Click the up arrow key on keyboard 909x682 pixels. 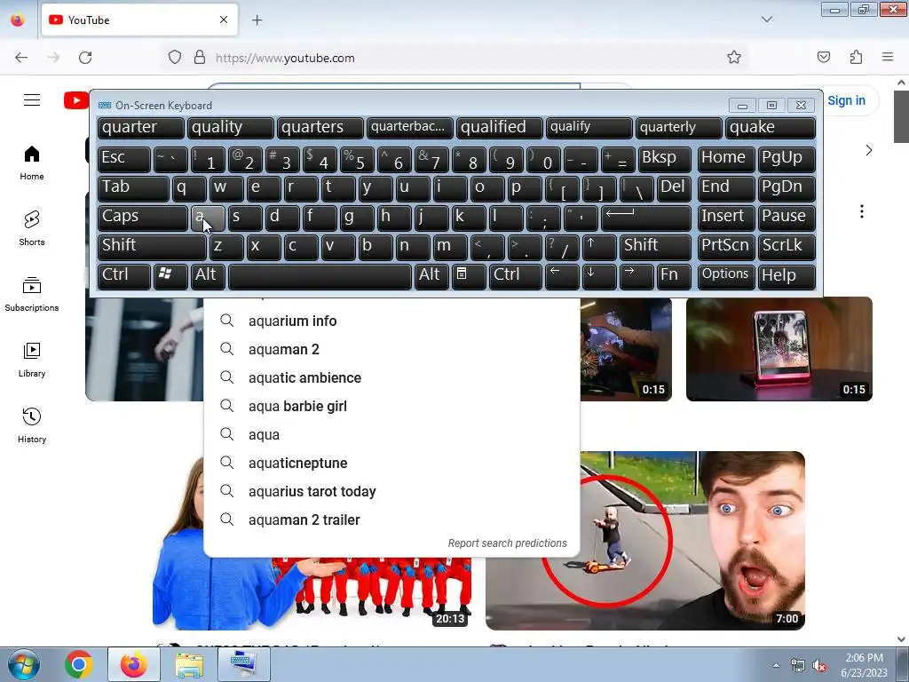pos(598,247)
